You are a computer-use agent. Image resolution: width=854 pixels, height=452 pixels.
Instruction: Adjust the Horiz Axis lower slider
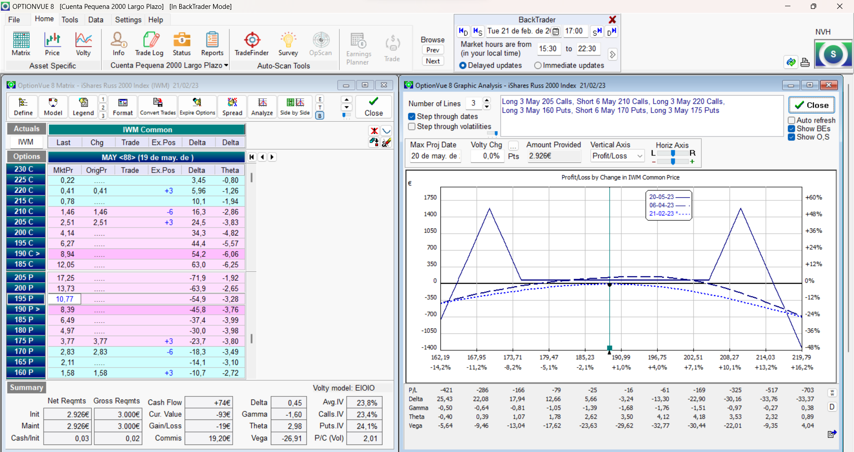[x=673, y=161]
